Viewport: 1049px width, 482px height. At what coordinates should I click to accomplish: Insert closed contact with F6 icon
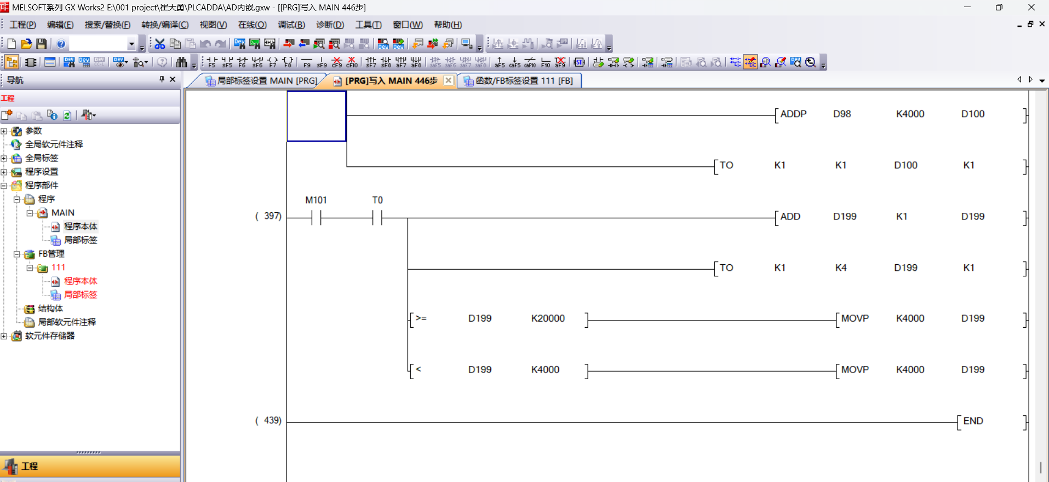[242, 62]
